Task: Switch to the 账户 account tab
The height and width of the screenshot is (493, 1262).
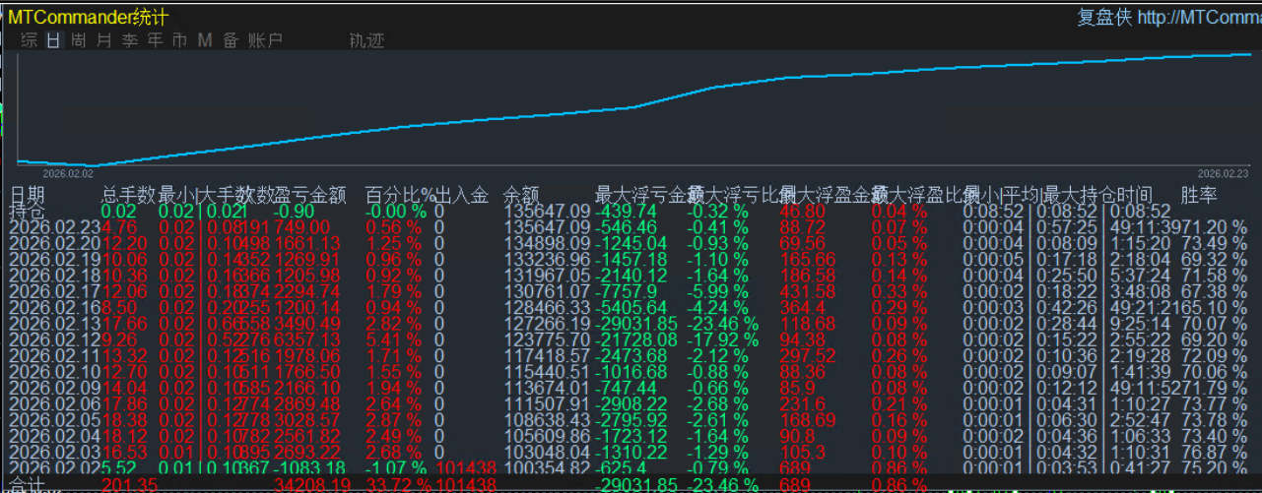Action: click(x=265, y=40)
